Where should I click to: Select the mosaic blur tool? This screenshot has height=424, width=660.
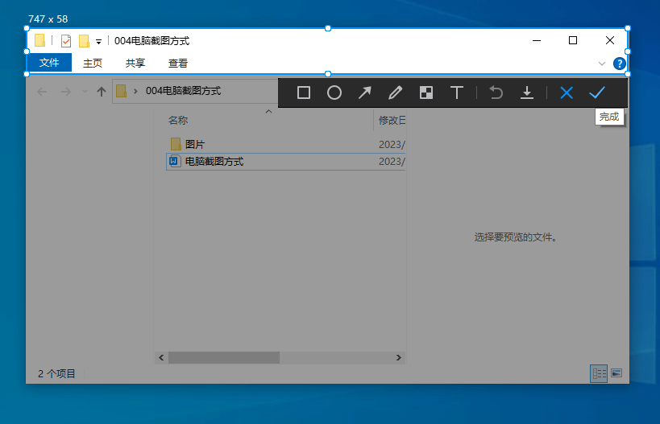coord(426,93)
